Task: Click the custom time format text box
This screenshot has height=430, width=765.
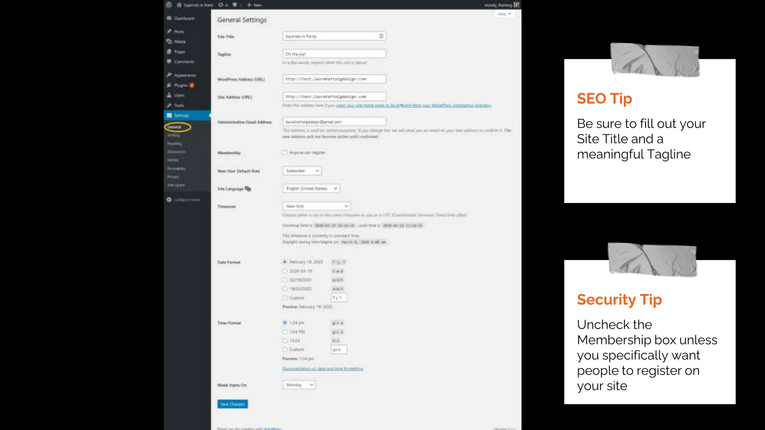Action: 339,349
